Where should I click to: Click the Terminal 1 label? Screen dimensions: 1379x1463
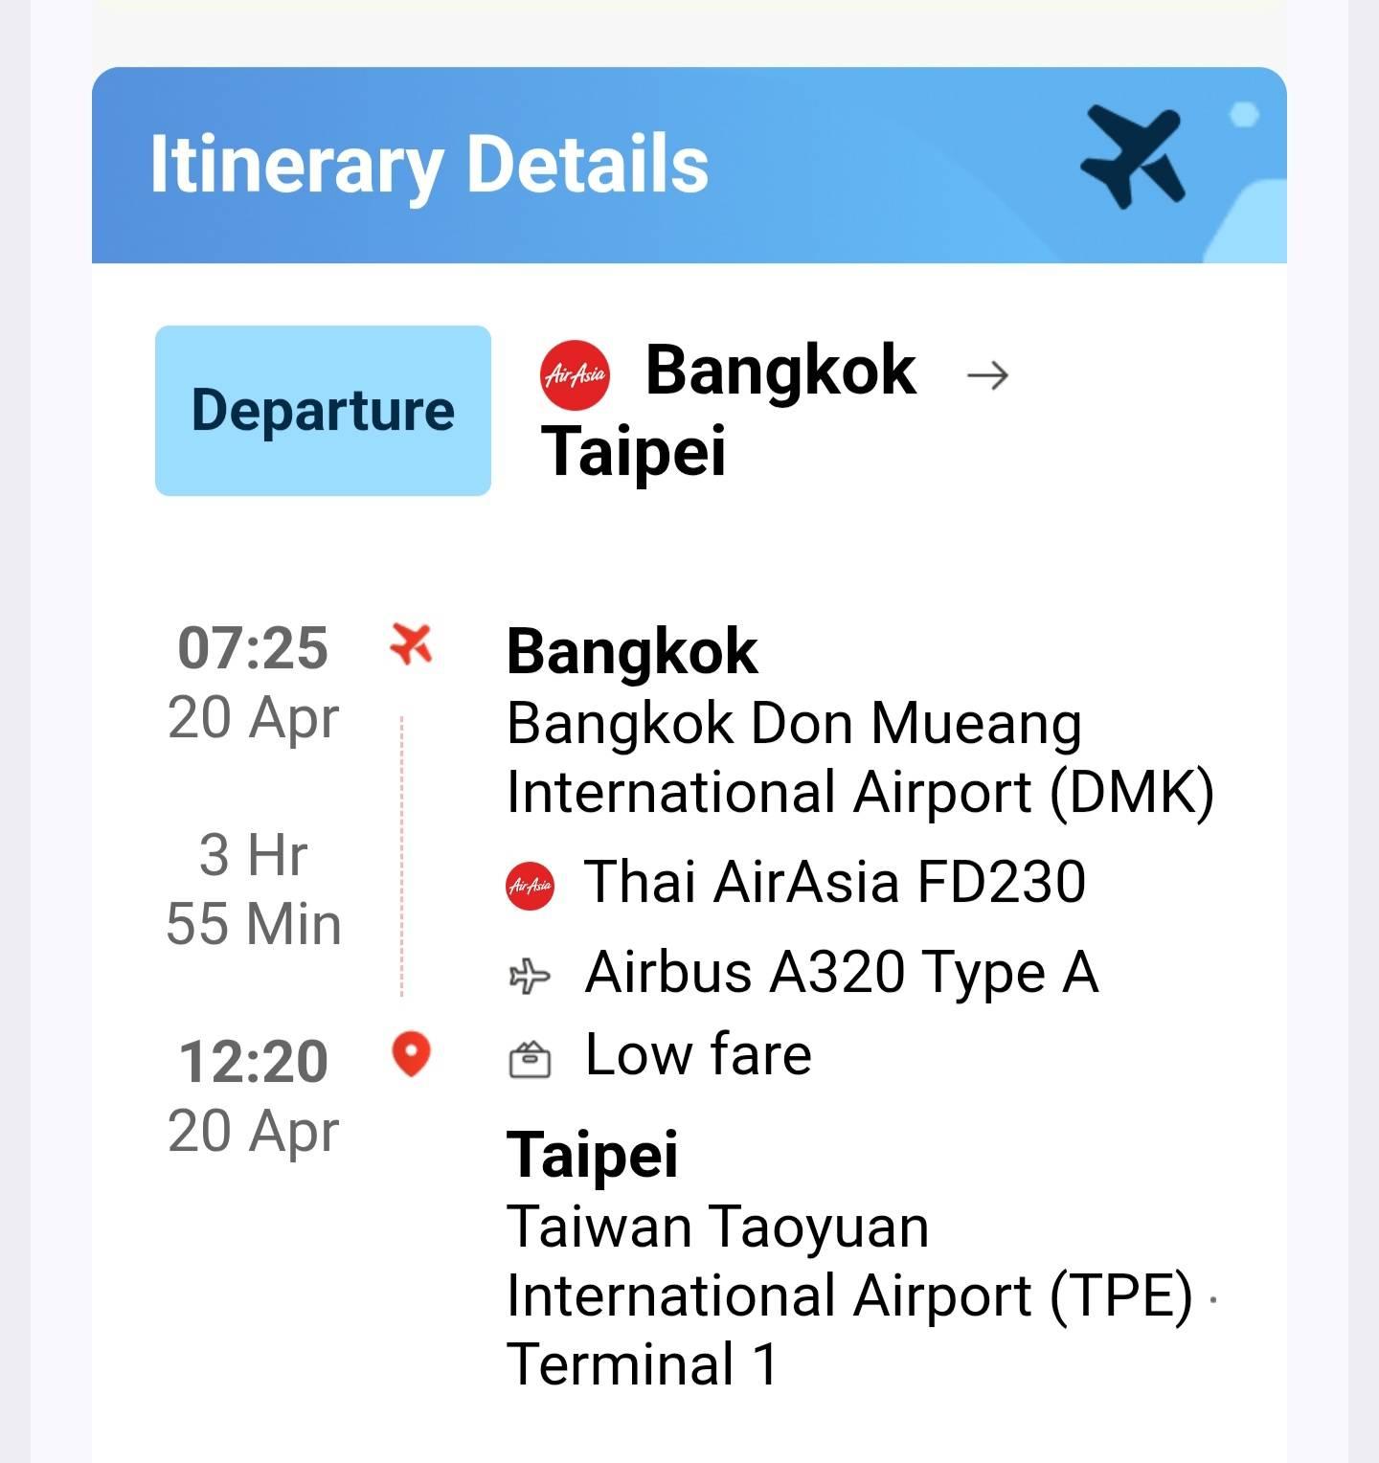click(642, 1364)
